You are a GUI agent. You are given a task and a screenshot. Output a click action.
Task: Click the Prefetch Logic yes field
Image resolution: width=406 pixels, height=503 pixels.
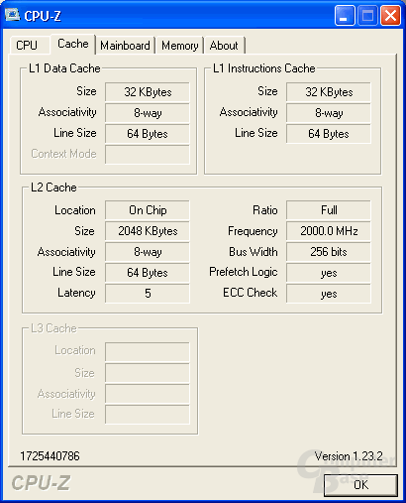click(x=329, y=273)
